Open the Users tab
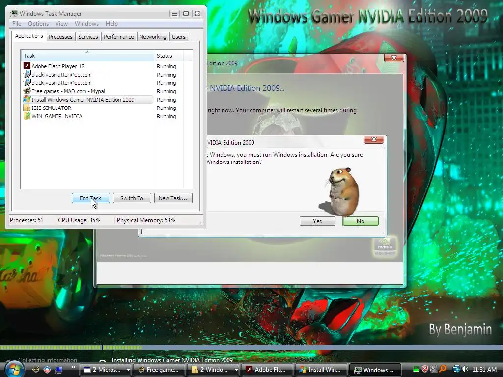Viewport: 503px width, 377px height. point(179,37)
